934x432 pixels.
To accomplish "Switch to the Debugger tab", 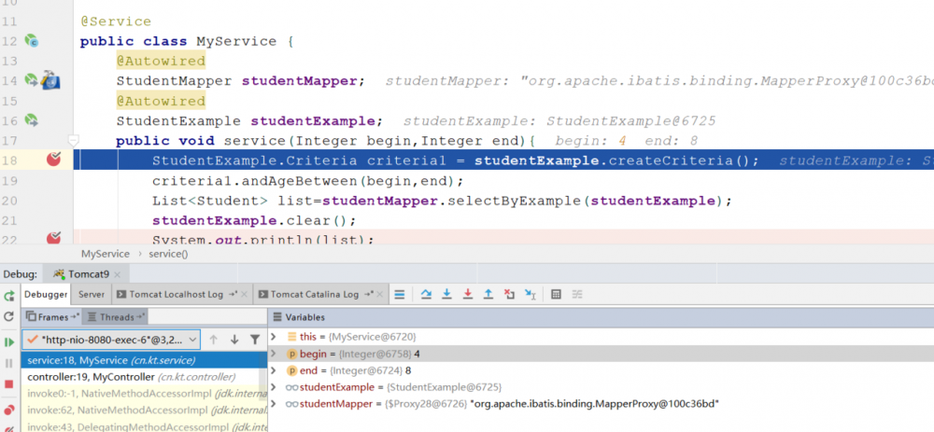I will (x=46, y=295).
